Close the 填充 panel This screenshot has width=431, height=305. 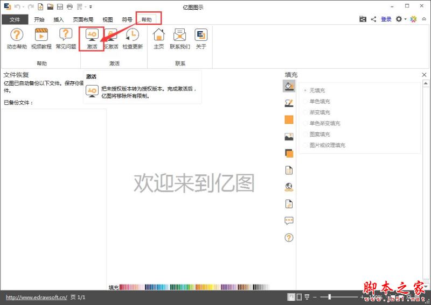click(x=424, y=75)
